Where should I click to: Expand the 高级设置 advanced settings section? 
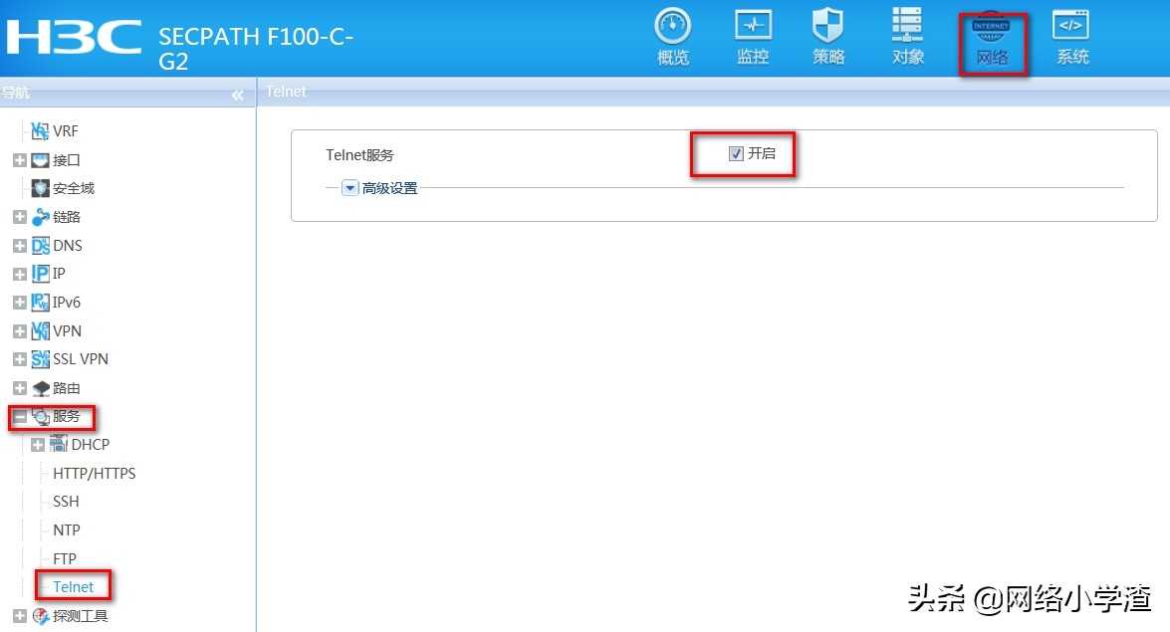(x=350, y=187)
